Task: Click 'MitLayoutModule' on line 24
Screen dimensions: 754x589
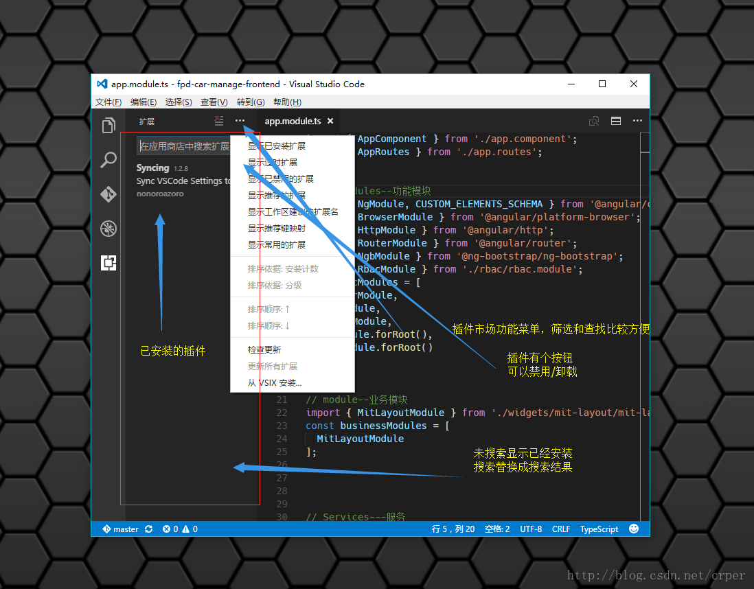Action: [360, 439]
